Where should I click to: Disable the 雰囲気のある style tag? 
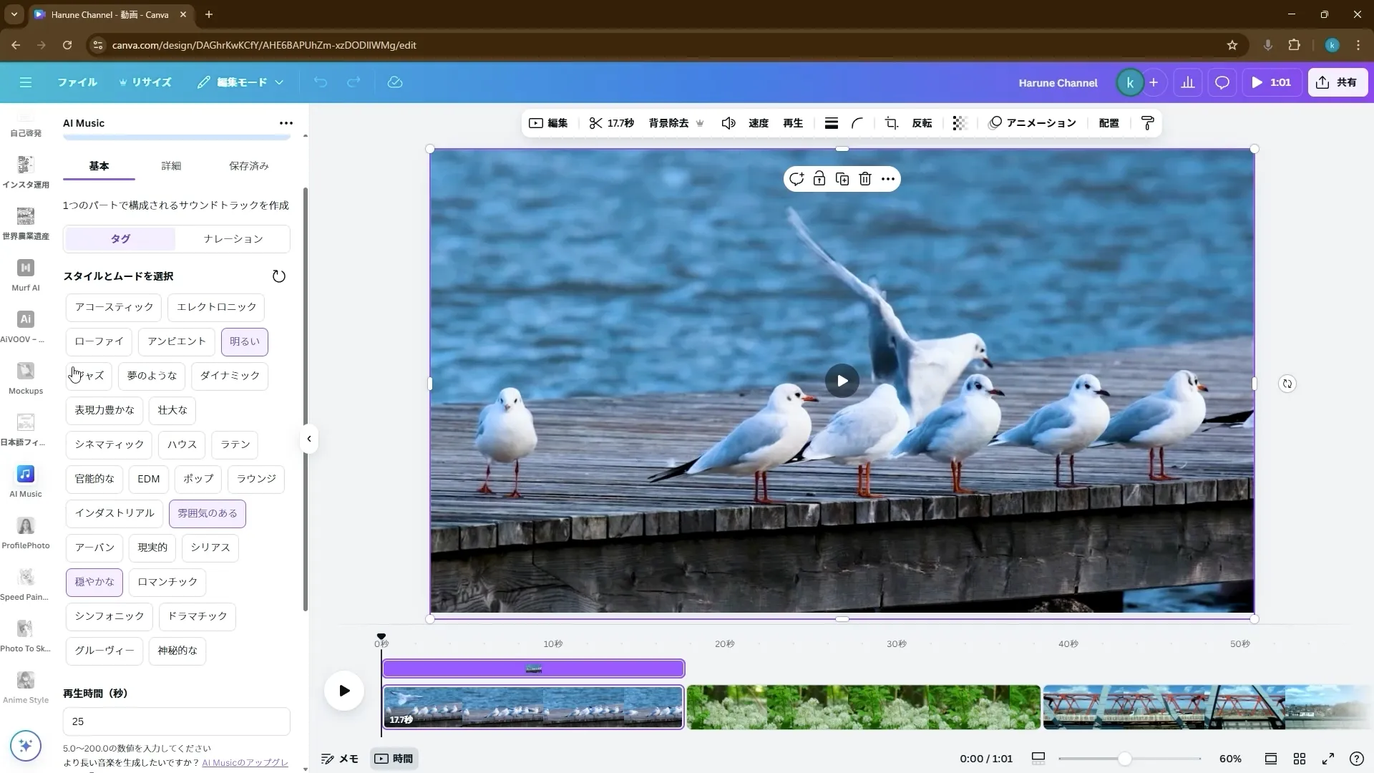pos(208,513)
